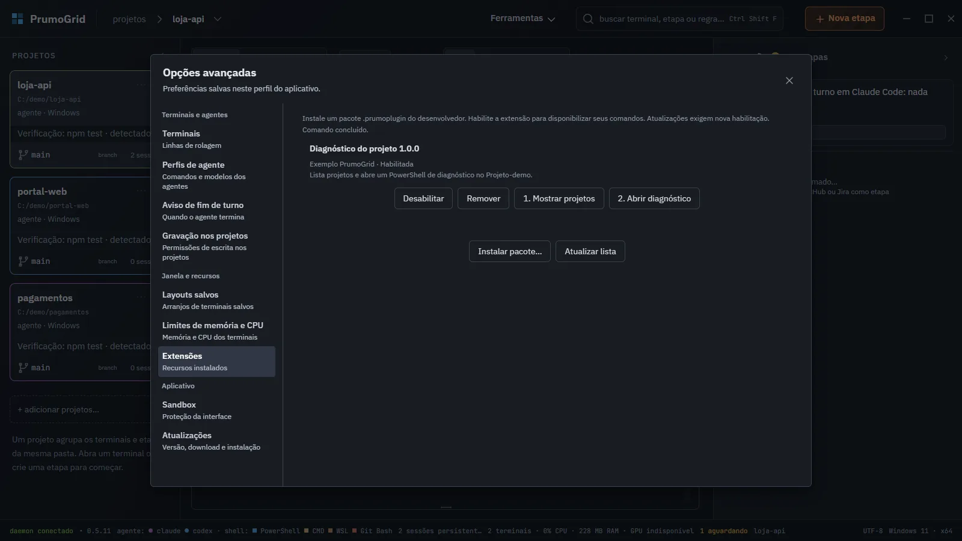Click the Diagnóstico do projeto 1.0.0 title
Screen dimensions: 962x541
(364, 148)
